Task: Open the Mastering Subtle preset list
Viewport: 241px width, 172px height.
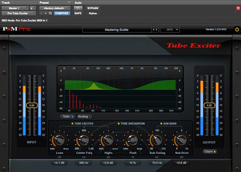Action: coord(117,30)
